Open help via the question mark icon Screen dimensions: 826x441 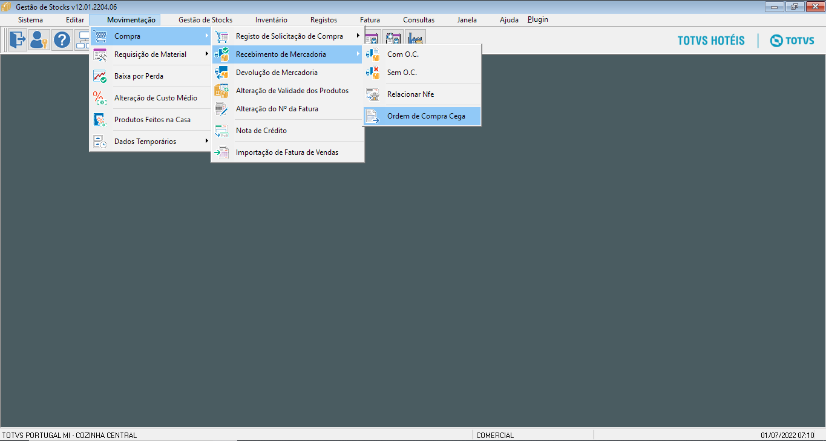click(x=62, y=40)
